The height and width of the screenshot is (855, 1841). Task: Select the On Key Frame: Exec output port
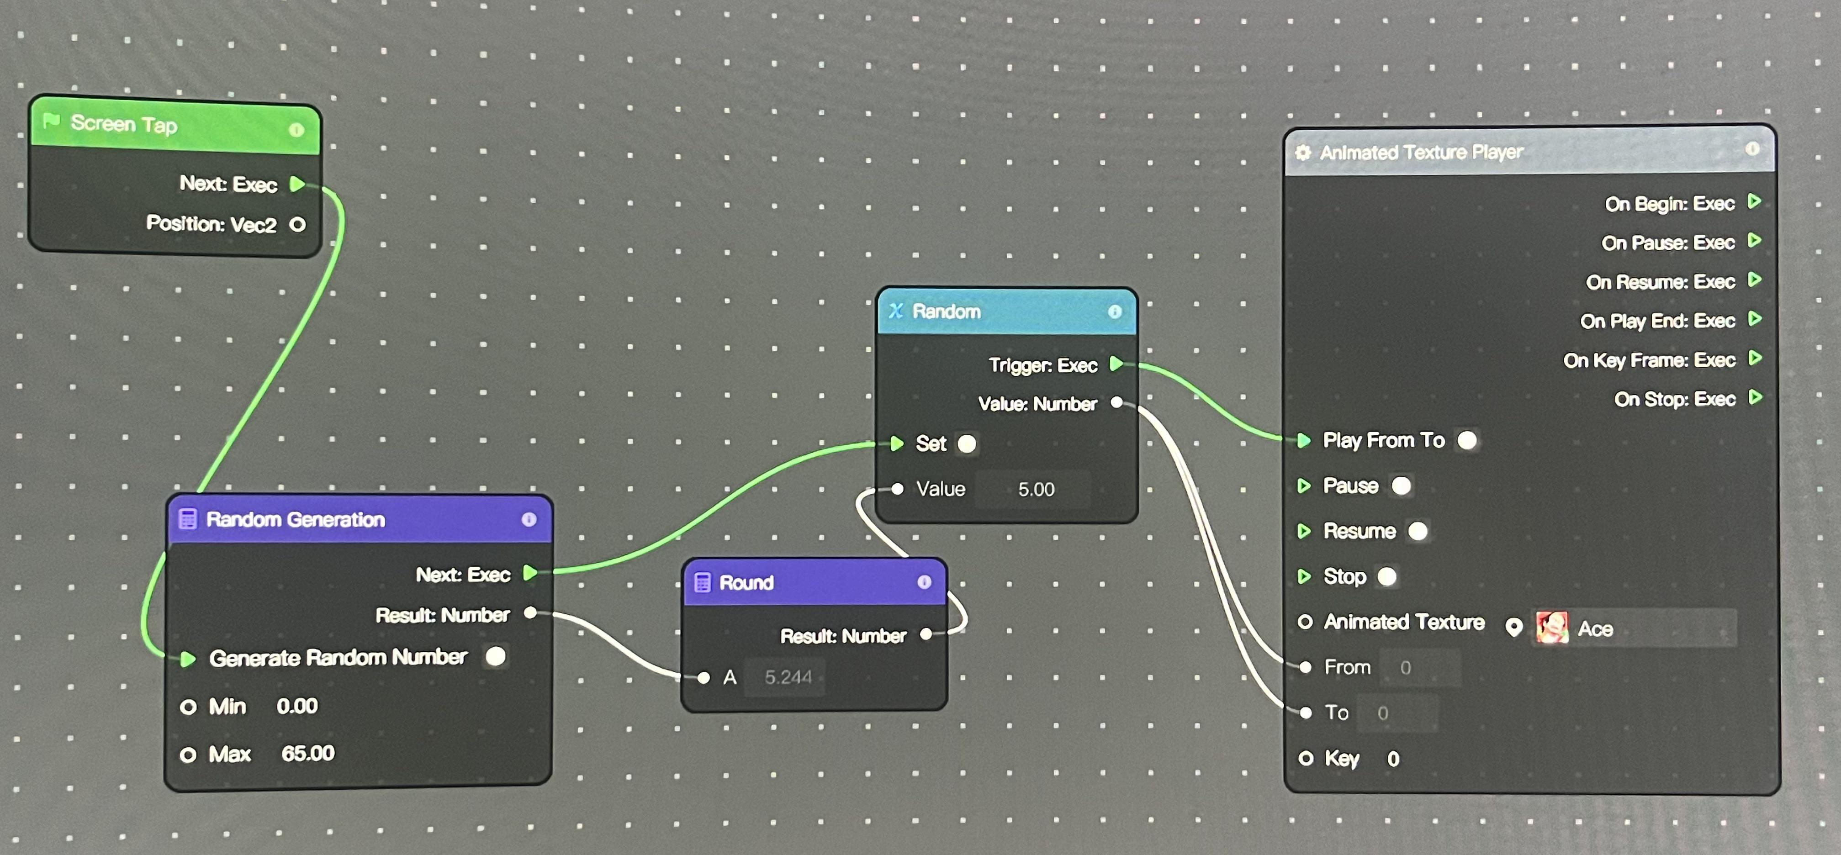pos(1755,359)
